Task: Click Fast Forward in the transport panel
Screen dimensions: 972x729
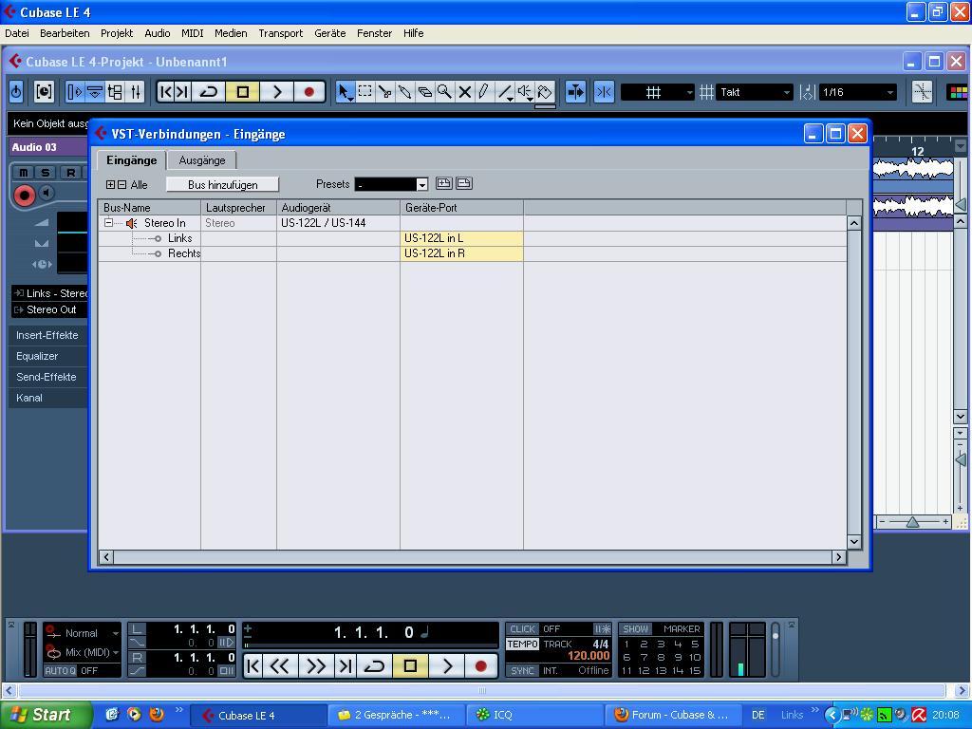Action: point(316,666)
